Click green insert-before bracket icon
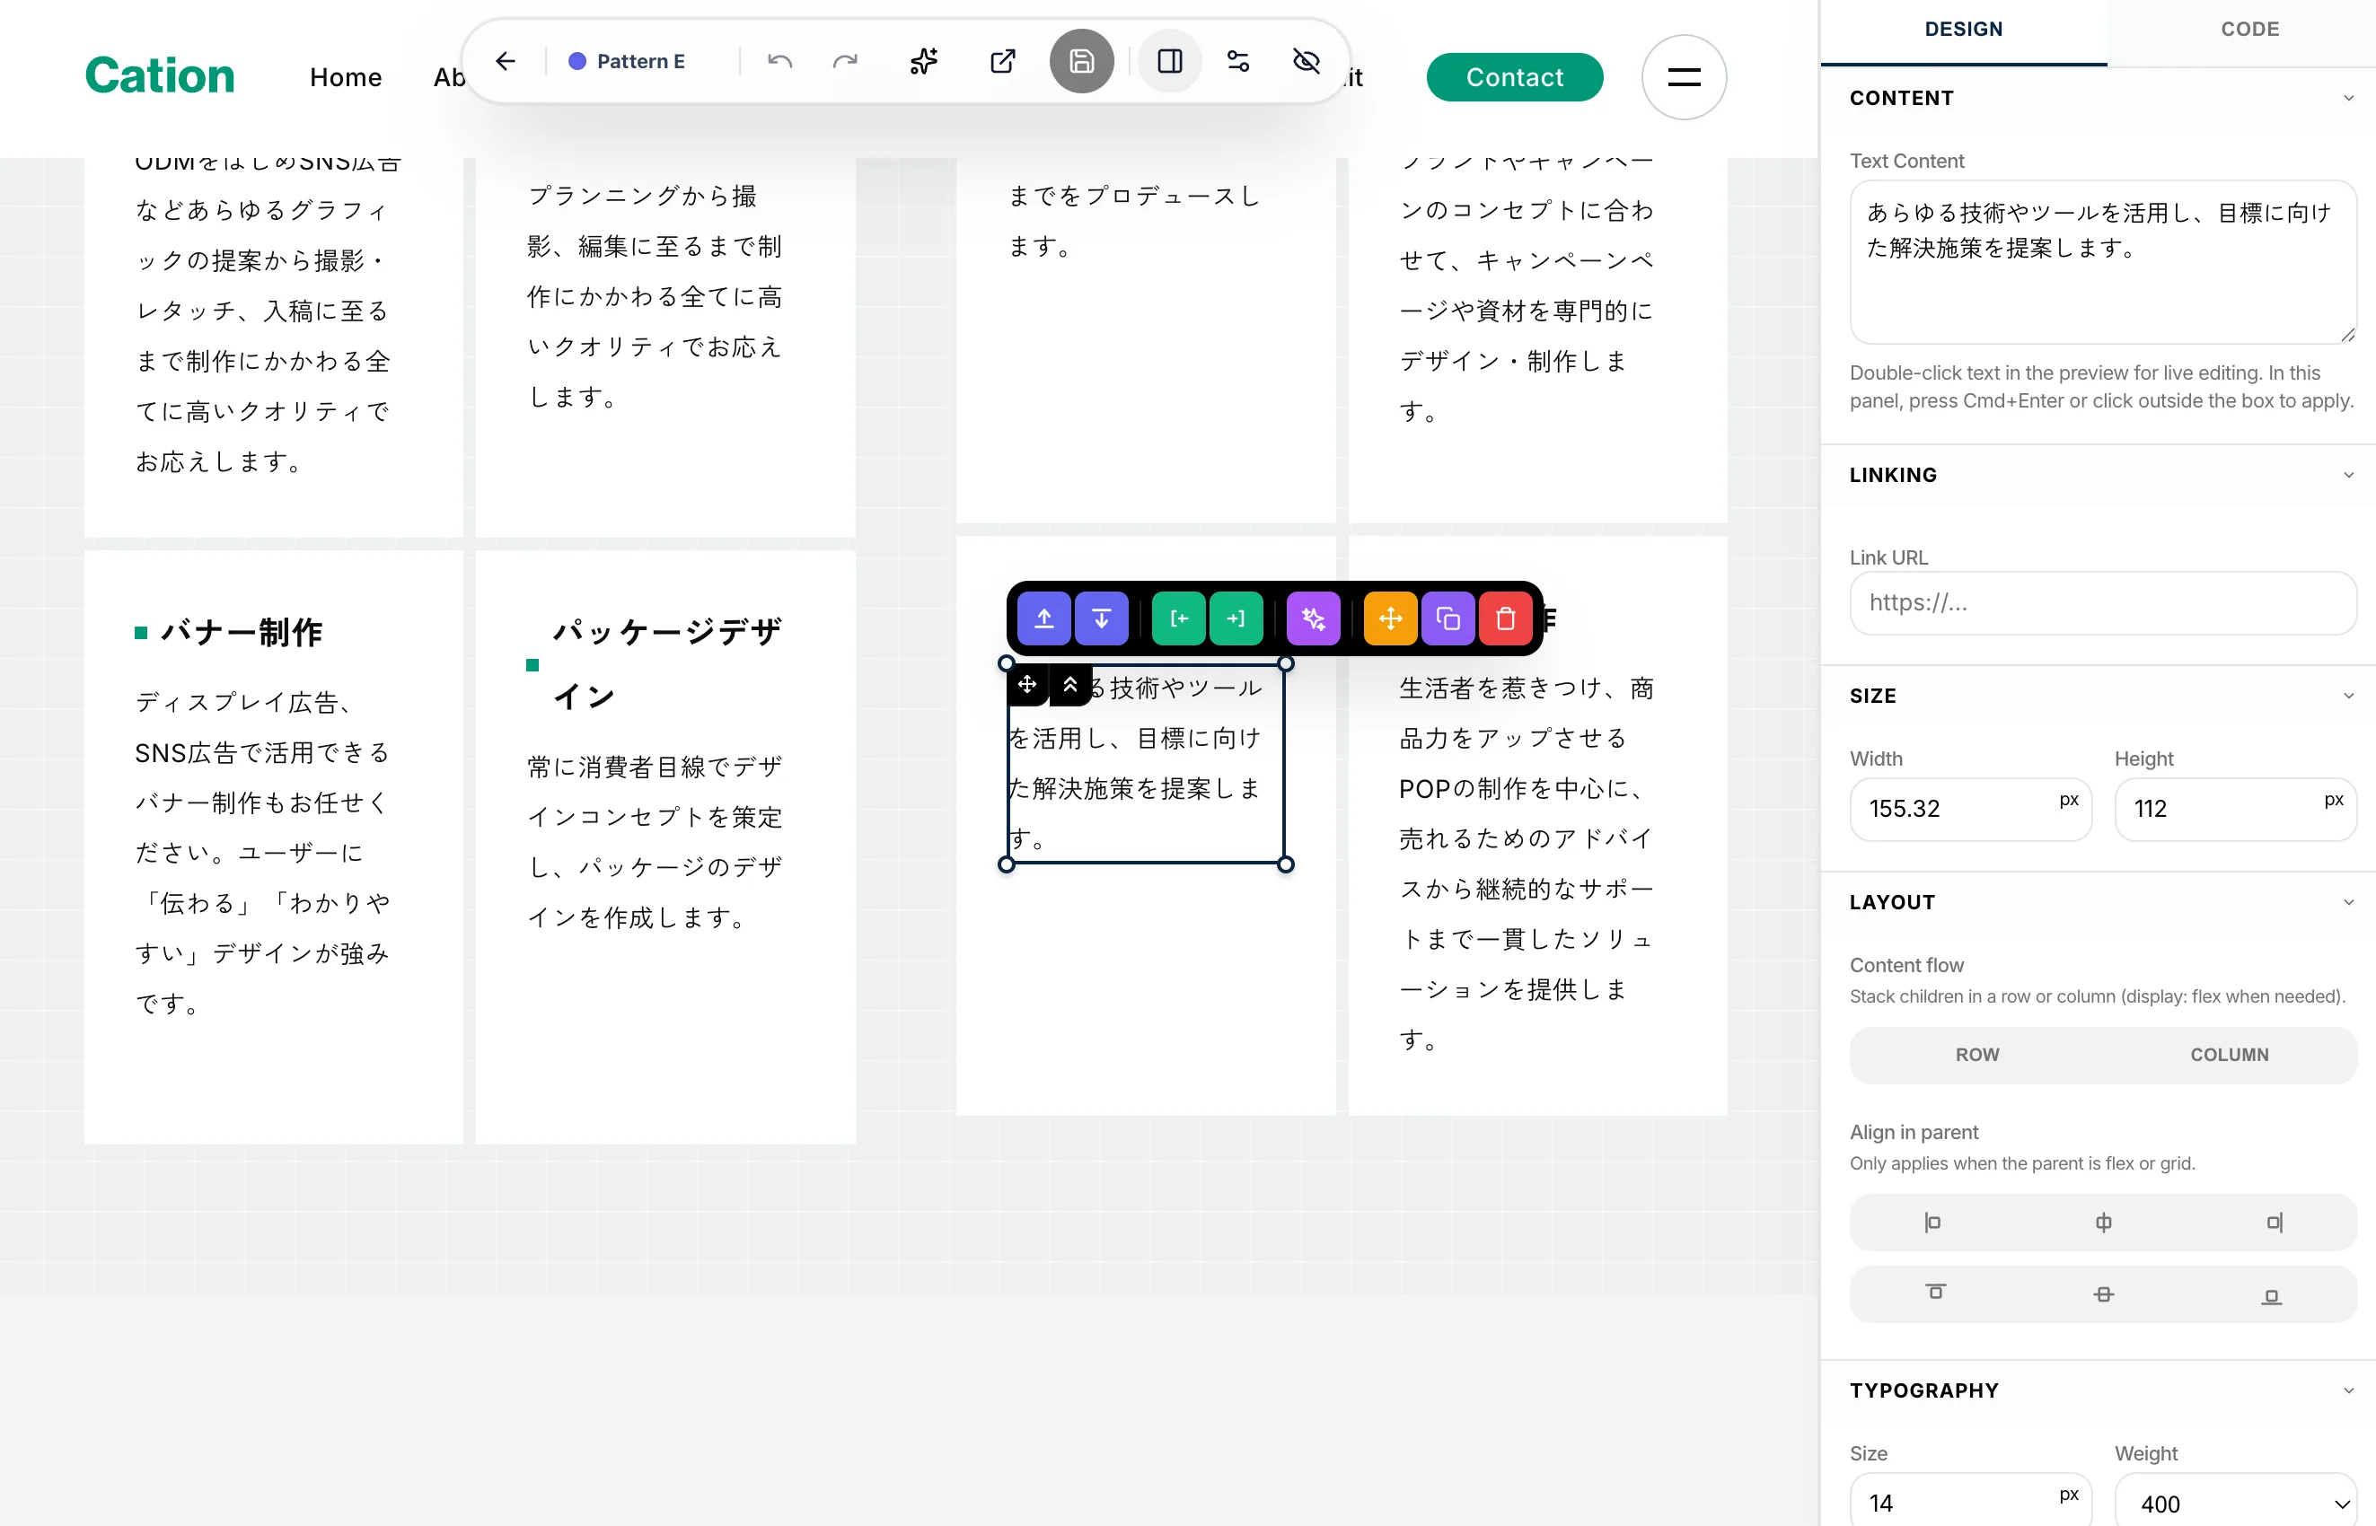Image resolution: width=2376 pixels, height=1526 pixels. pyautogui.click(x=1179, y=619)
